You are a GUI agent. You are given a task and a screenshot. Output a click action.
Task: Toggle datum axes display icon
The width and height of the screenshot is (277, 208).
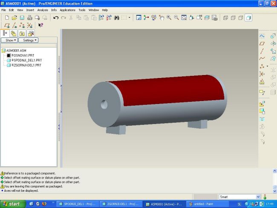(14, 25)
